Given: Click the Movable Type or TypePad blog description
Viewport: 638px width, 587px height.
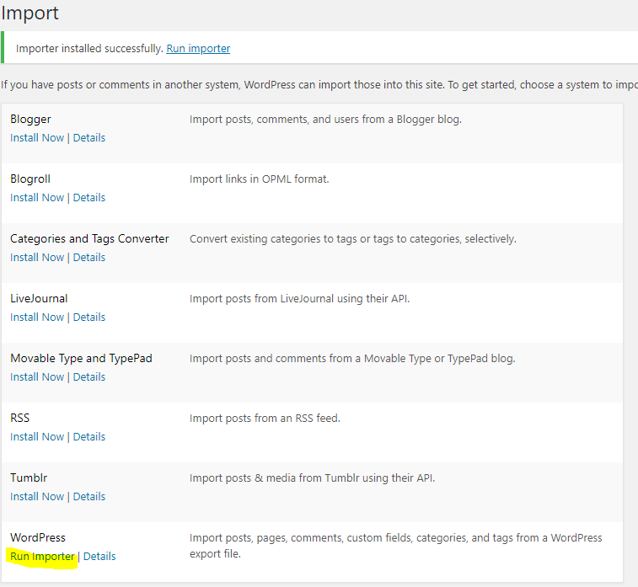Looking at the screenshot, I should [352, 358].
